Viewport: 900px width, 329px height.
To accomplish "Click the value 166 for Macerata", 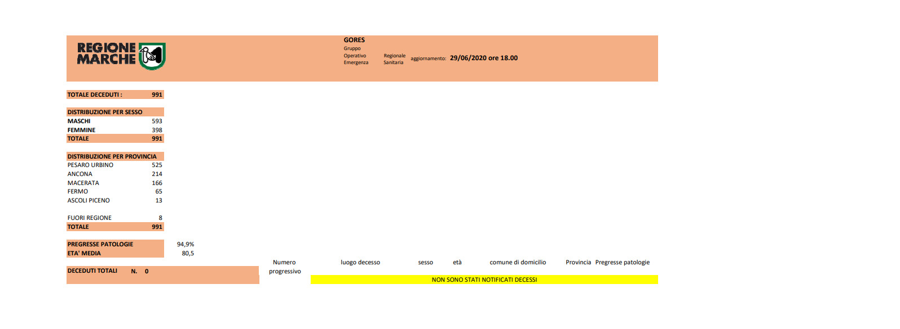I will 157,183.
